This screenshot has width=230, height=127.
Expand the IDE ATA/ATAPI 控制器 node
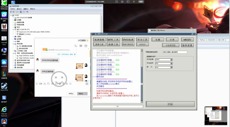coord(13,18)
